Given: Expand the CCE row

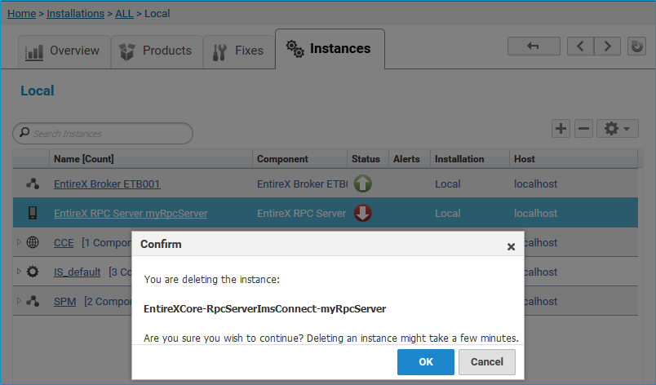Looking at the screenshot, I should point(19,242).
